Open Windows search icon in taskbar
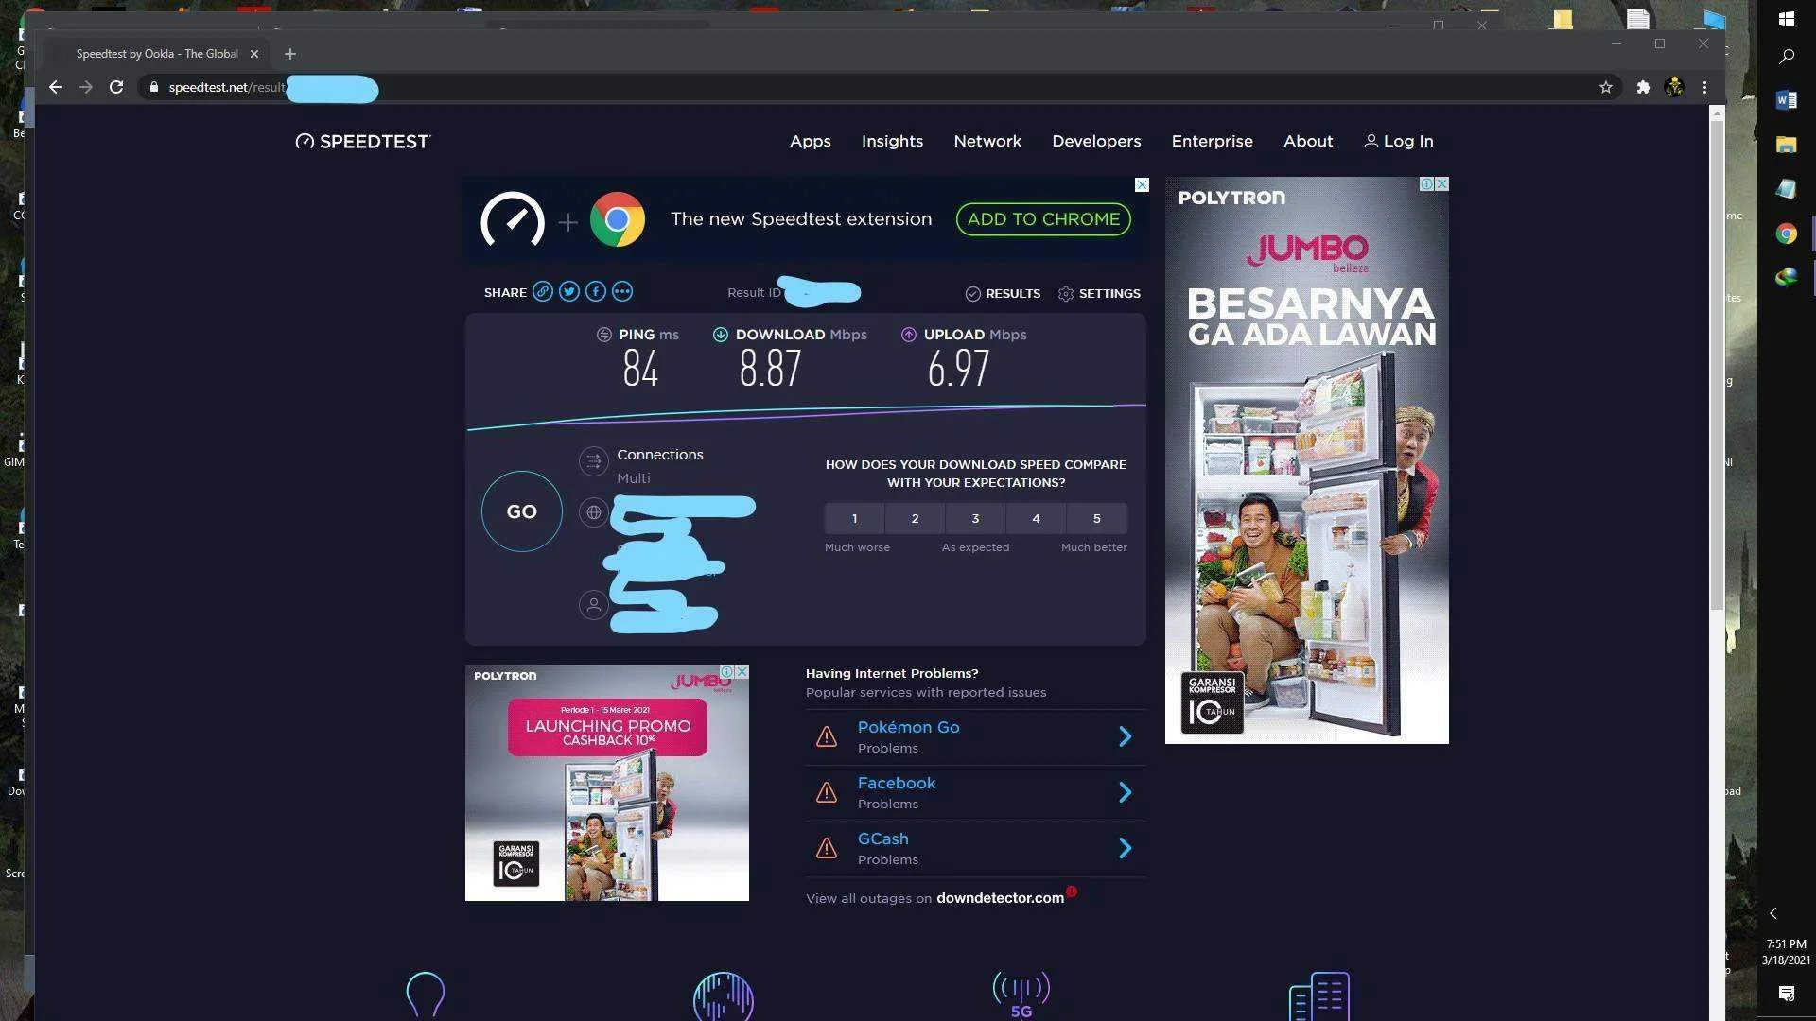The height and width of the screenshot is (1021, 1816). click(1787, 57)
